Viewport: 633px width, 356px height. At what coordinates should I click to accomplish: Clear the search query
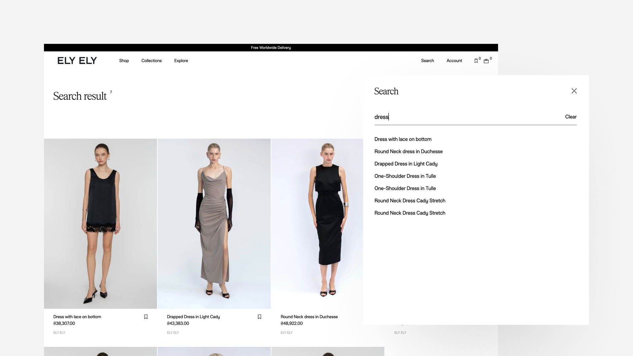571,117
